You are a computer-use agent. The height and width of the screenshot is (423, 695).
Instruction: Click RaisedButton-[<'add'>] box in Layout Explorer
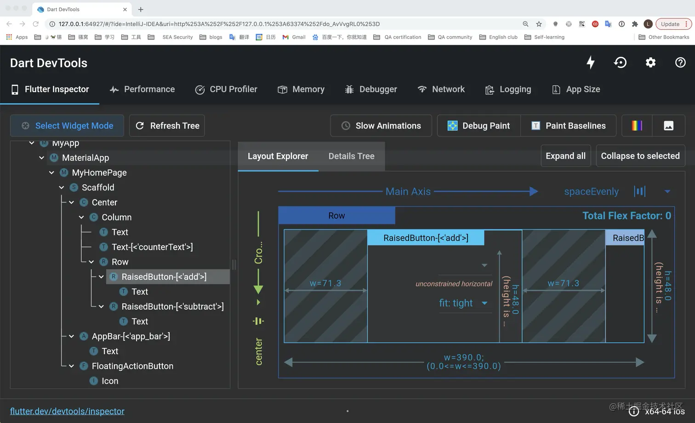click(426, 238)
